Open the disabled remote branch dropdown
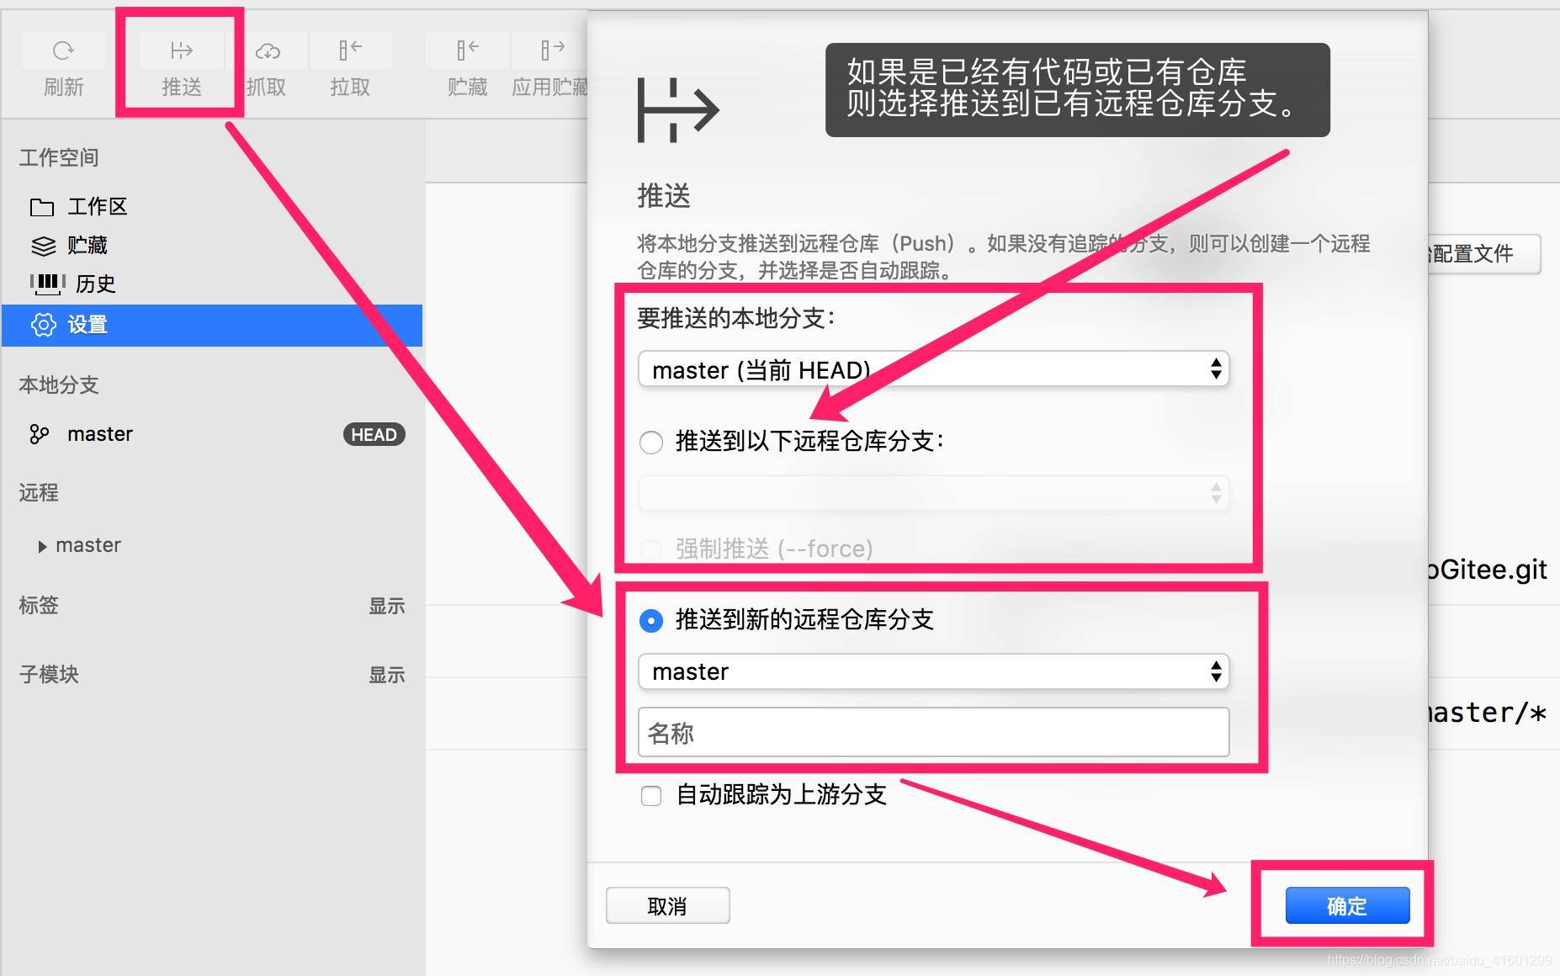 (933, 493)
